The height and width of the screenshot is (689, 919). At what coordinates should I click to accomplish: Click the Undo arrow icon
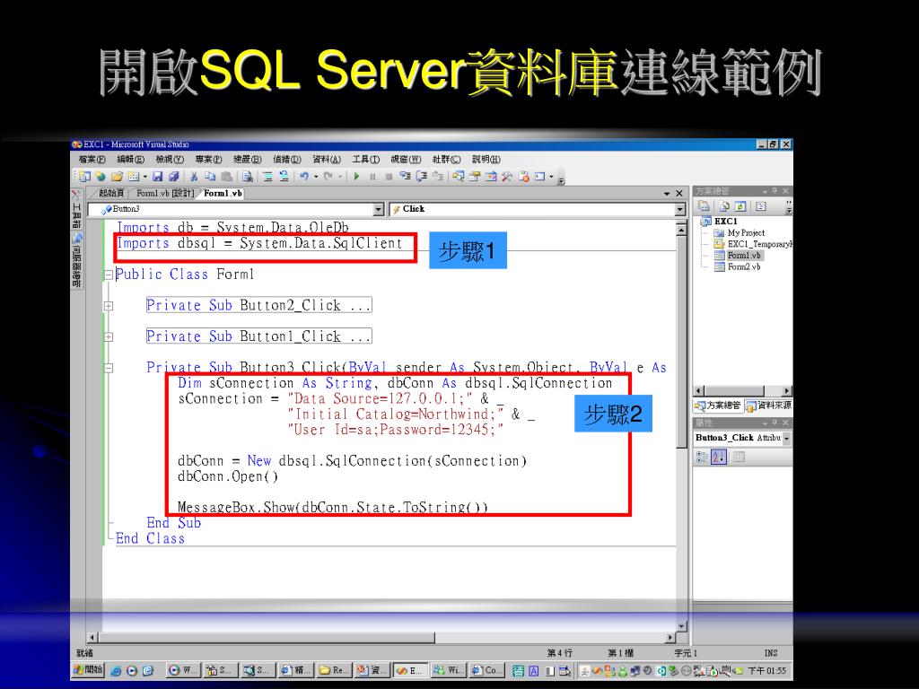pyautogui.click(x=304, y=177)
